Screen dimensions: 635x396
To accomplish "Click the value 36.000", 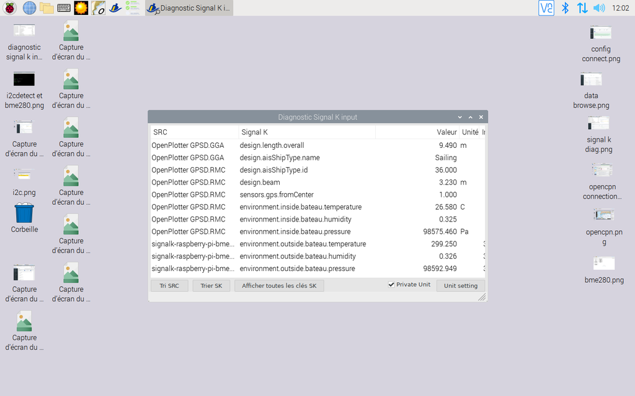I will (x=446, y=170).
